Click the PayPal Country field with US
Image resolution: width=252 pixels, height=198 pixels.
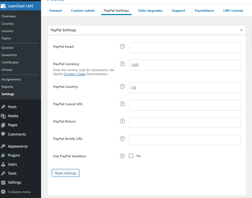click(x=185, y=88)
